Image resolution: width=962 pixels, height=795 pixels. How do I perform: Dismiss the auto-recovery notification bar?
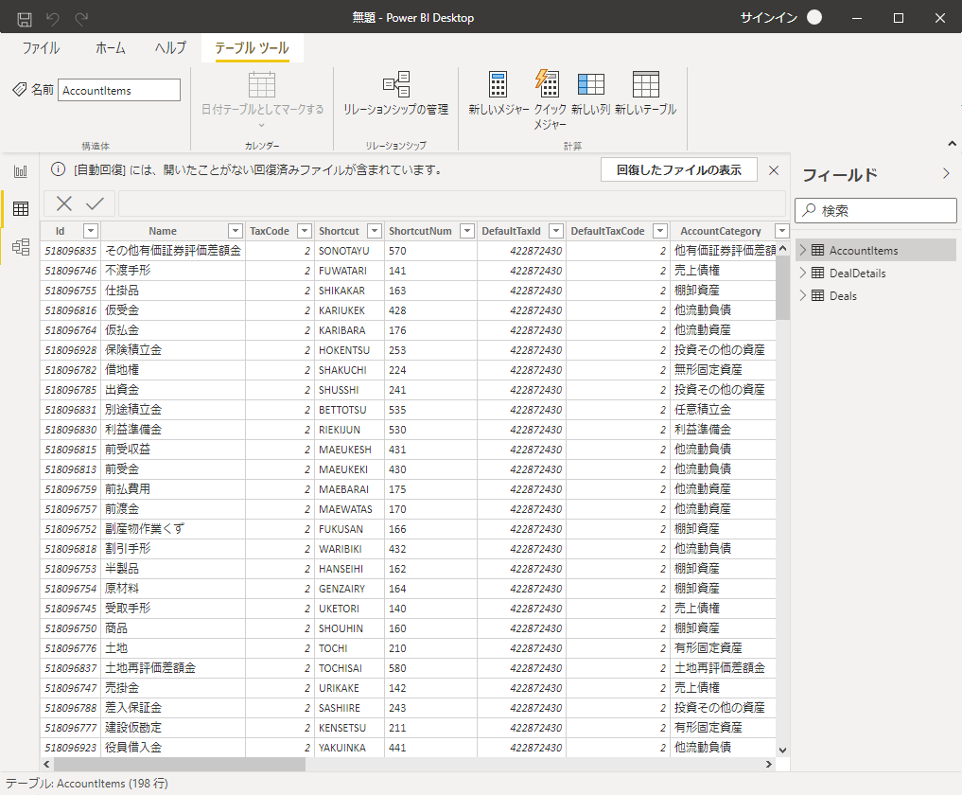[774, 170]
